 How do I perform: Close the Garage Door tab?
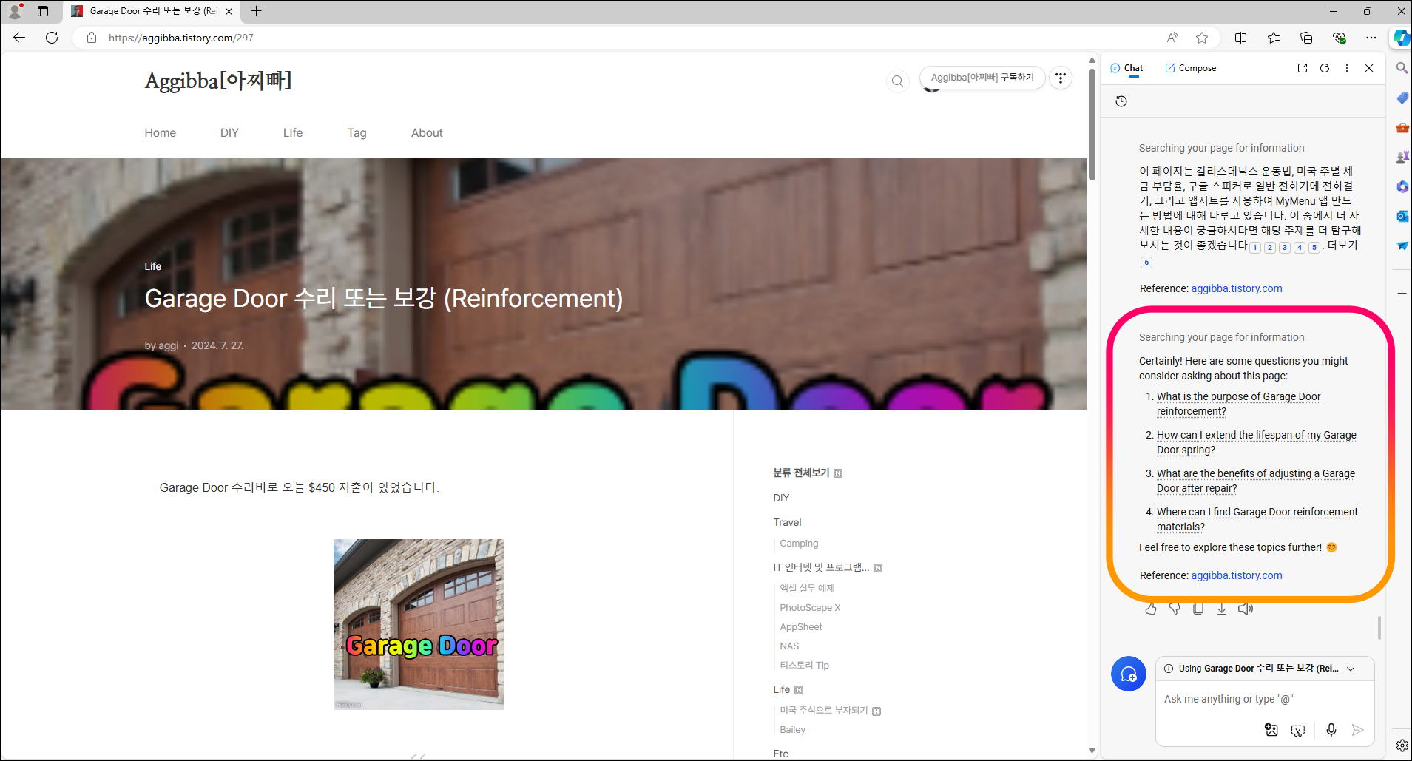229,11
